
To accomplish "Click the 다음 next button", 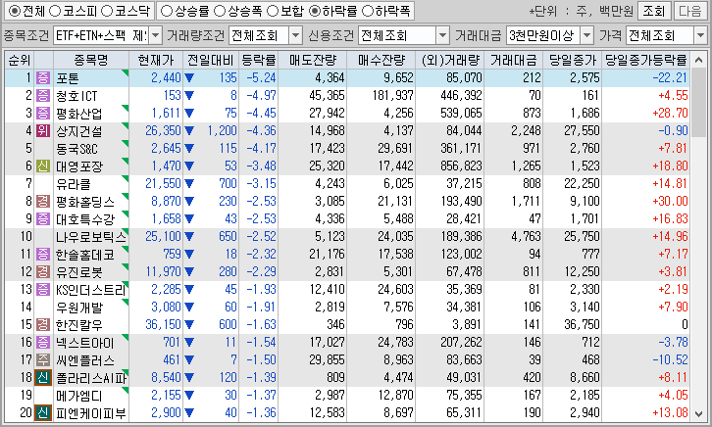I will click(x=689, y=11).
